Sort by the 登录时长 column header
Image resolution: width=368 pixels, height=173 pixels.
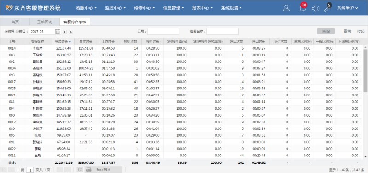(63, 41)
